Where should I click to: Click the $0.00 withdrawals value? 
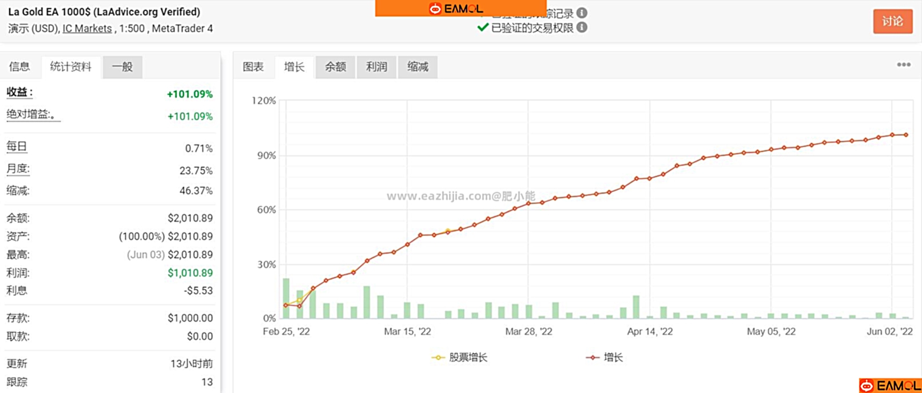pos(200,336)
